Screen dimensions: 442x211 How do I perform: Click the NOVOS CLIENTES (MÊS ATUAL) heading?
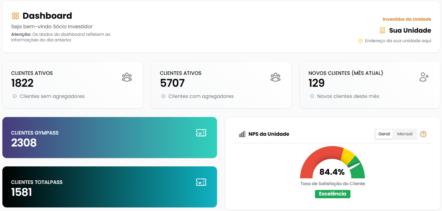[346, 73]
